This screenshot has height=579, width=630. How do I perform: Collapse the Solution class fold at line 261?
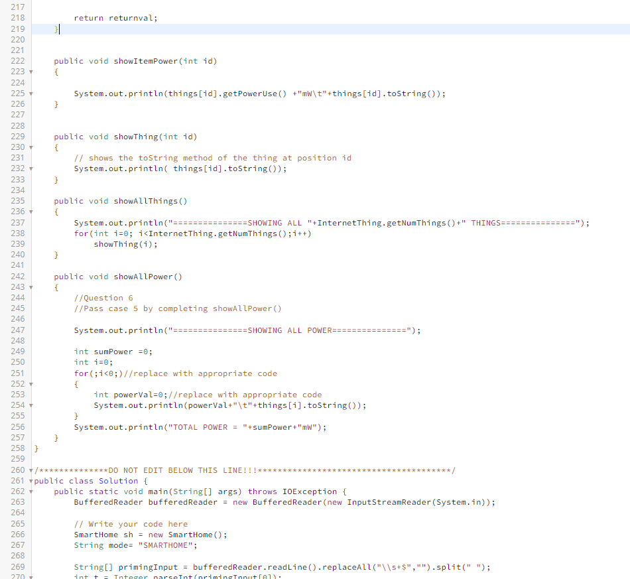(31, 481)
